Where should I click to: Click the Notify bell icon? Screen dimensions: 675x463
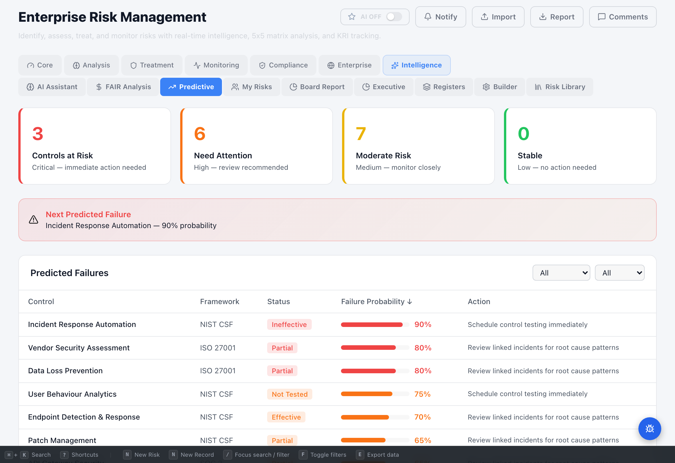tap(428, 17)
